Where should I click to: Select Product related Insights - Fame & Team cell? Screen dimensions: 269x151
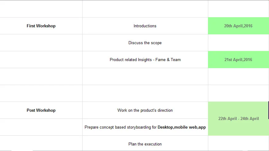(x=145, y=60)
